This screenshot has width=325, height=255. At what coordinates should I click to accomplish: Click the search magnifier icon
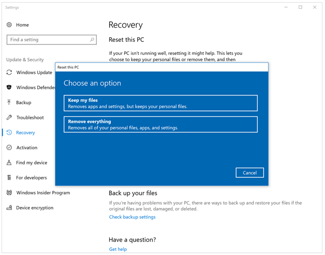click(x=92, y=39)
